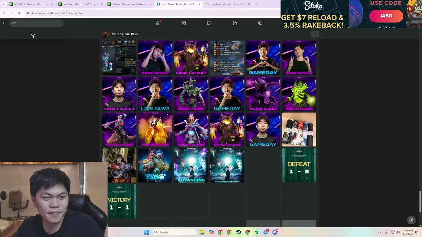Focus the browser address bar

152,13
